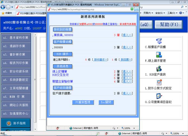188x136 pixels.
Task: Select a8. B2B 作業 in sidebar
Action: [x=15, y=97]
